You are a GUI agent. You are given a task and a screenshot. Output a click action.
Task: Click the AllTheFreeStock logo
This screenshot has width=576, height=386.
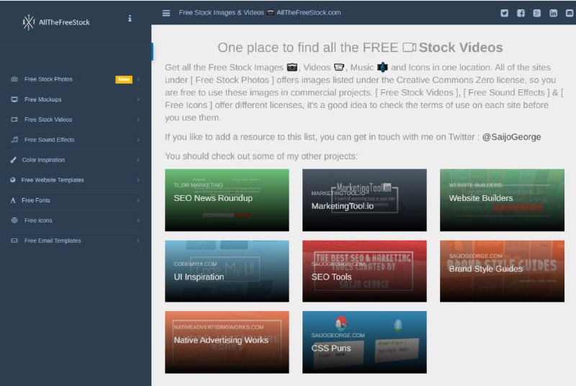pos(56,22)
